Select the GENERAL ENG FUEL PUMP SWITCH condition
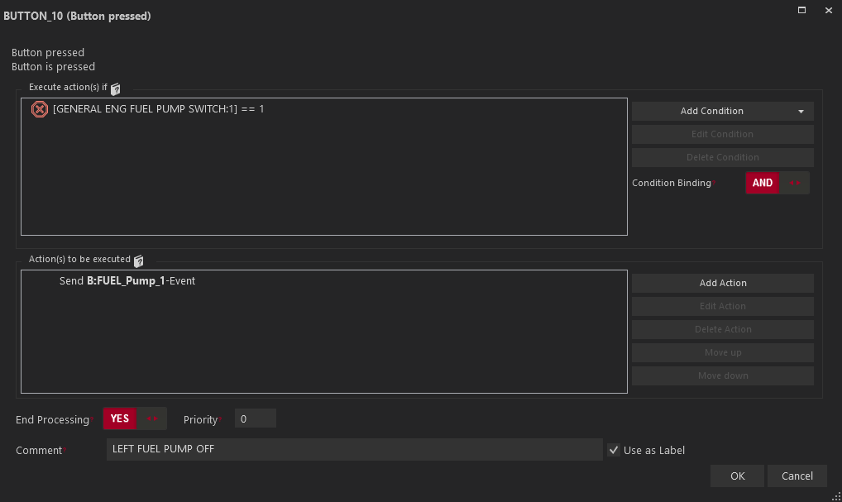The width and height of the screenshot is (842, 502). [158, 109]
